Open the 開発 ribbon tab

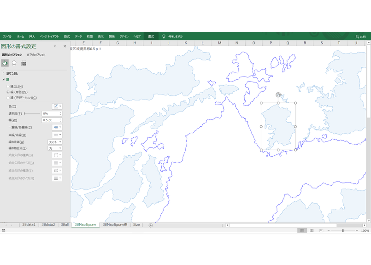click(112, 36)
